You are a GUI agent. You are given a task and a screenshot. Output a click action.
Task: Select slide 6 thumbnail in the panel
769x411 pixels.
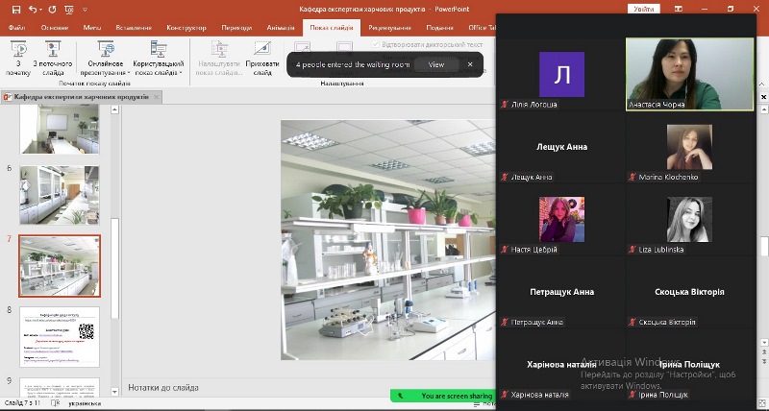click(x=59, y=195)
